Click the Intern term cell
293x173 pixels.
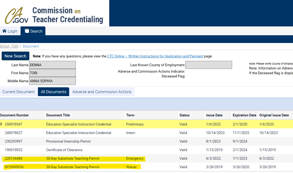click(x=131, y=133)
